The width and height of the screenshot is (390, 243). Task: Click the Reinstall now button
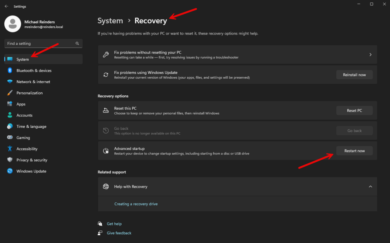[354, 75]
